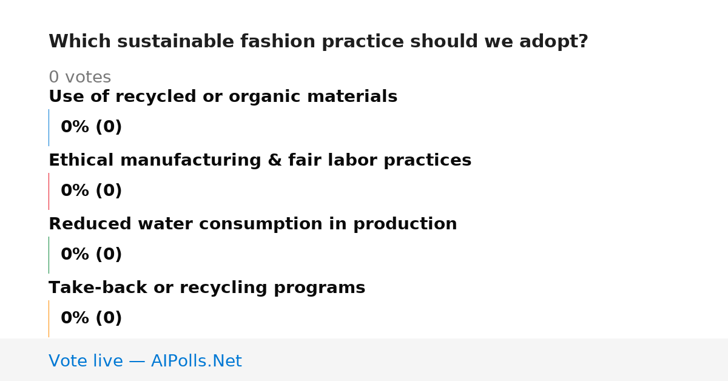The image size is (728, 381).
Task: Select the 0% (0) result under recycled materials
Action: (91, 127)
